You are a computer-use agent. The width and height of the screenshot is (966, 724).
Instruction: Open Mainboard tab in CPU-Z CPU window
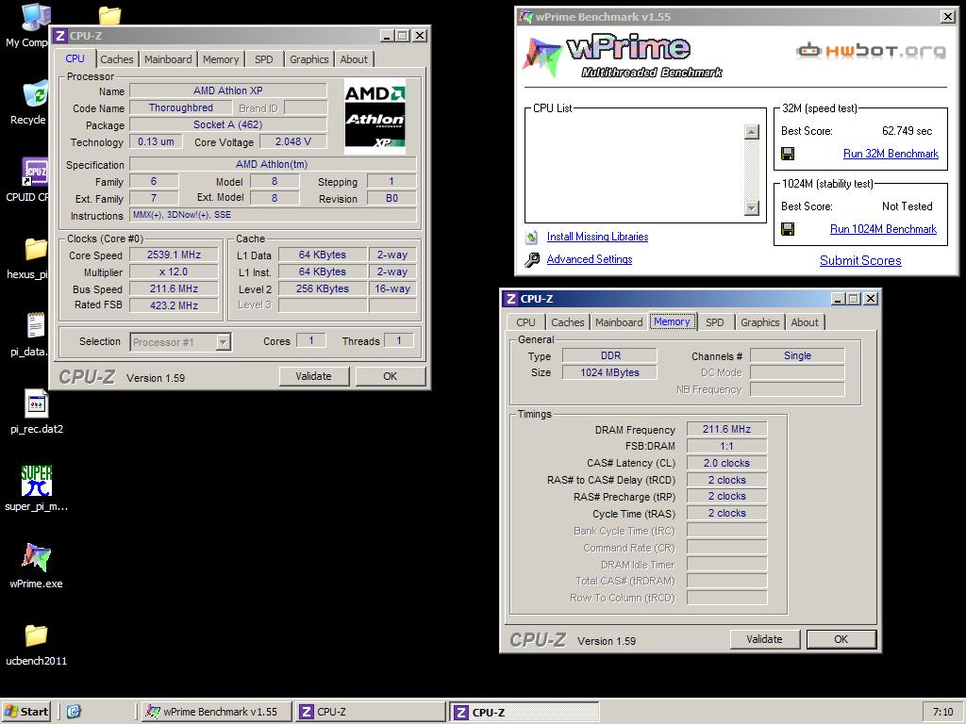tap(168, 59)
